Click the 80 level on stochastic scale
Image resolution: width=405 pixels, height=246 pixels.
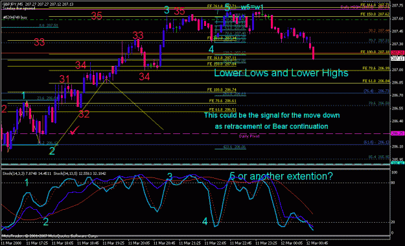393,183
